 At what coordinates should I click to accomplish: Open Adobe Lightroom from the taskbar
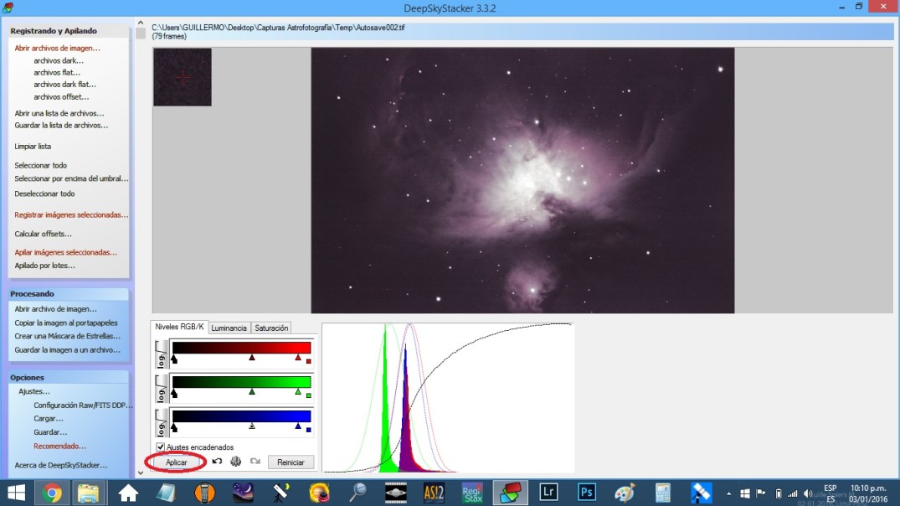[548, 490]
